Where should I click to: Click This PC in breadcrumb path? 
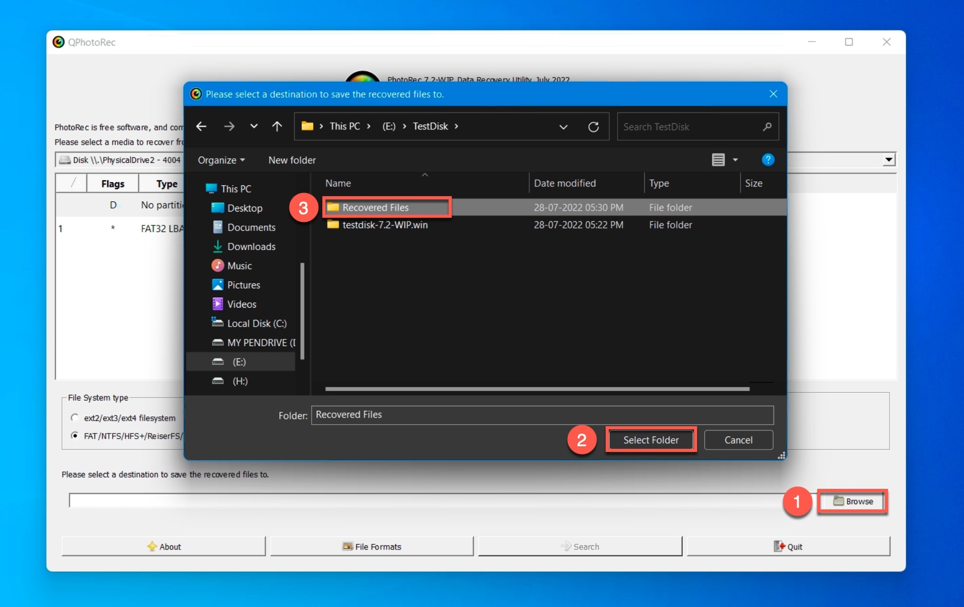pos(345,126)
